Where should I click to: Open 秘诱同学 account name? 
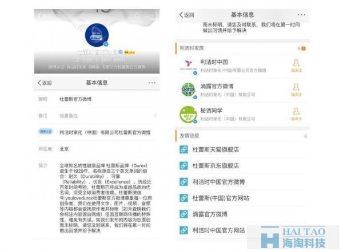point(212,111)
